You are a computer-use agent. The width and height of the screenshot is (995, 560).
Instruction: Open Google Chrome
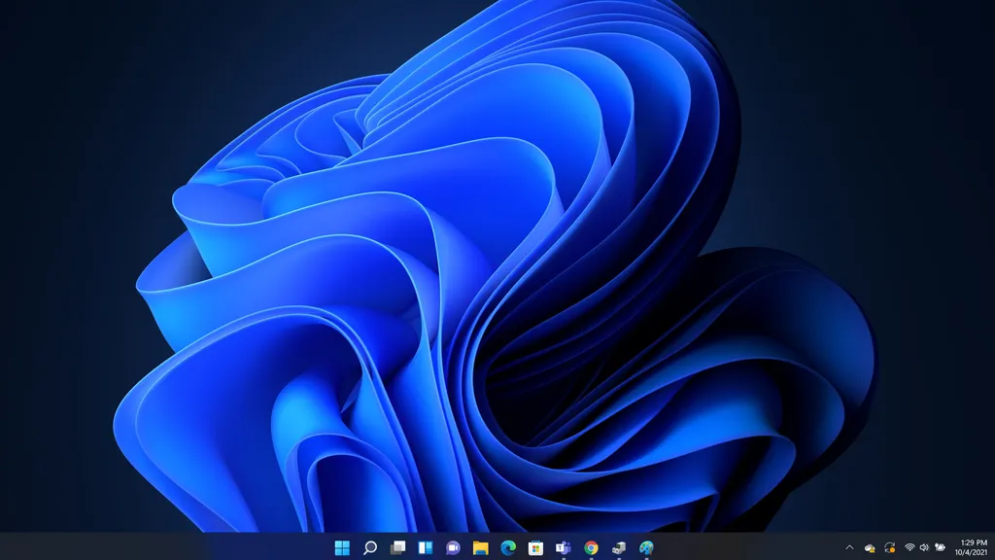(x=589, y=547)
